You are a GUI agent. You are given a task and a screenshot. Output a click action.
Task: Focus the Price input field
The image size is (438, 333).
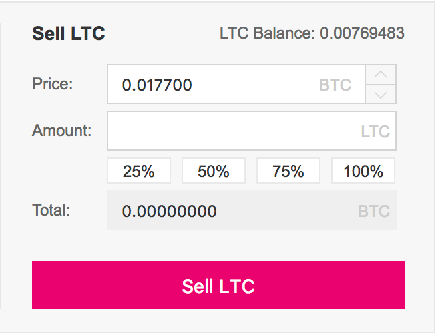(236, 84)
